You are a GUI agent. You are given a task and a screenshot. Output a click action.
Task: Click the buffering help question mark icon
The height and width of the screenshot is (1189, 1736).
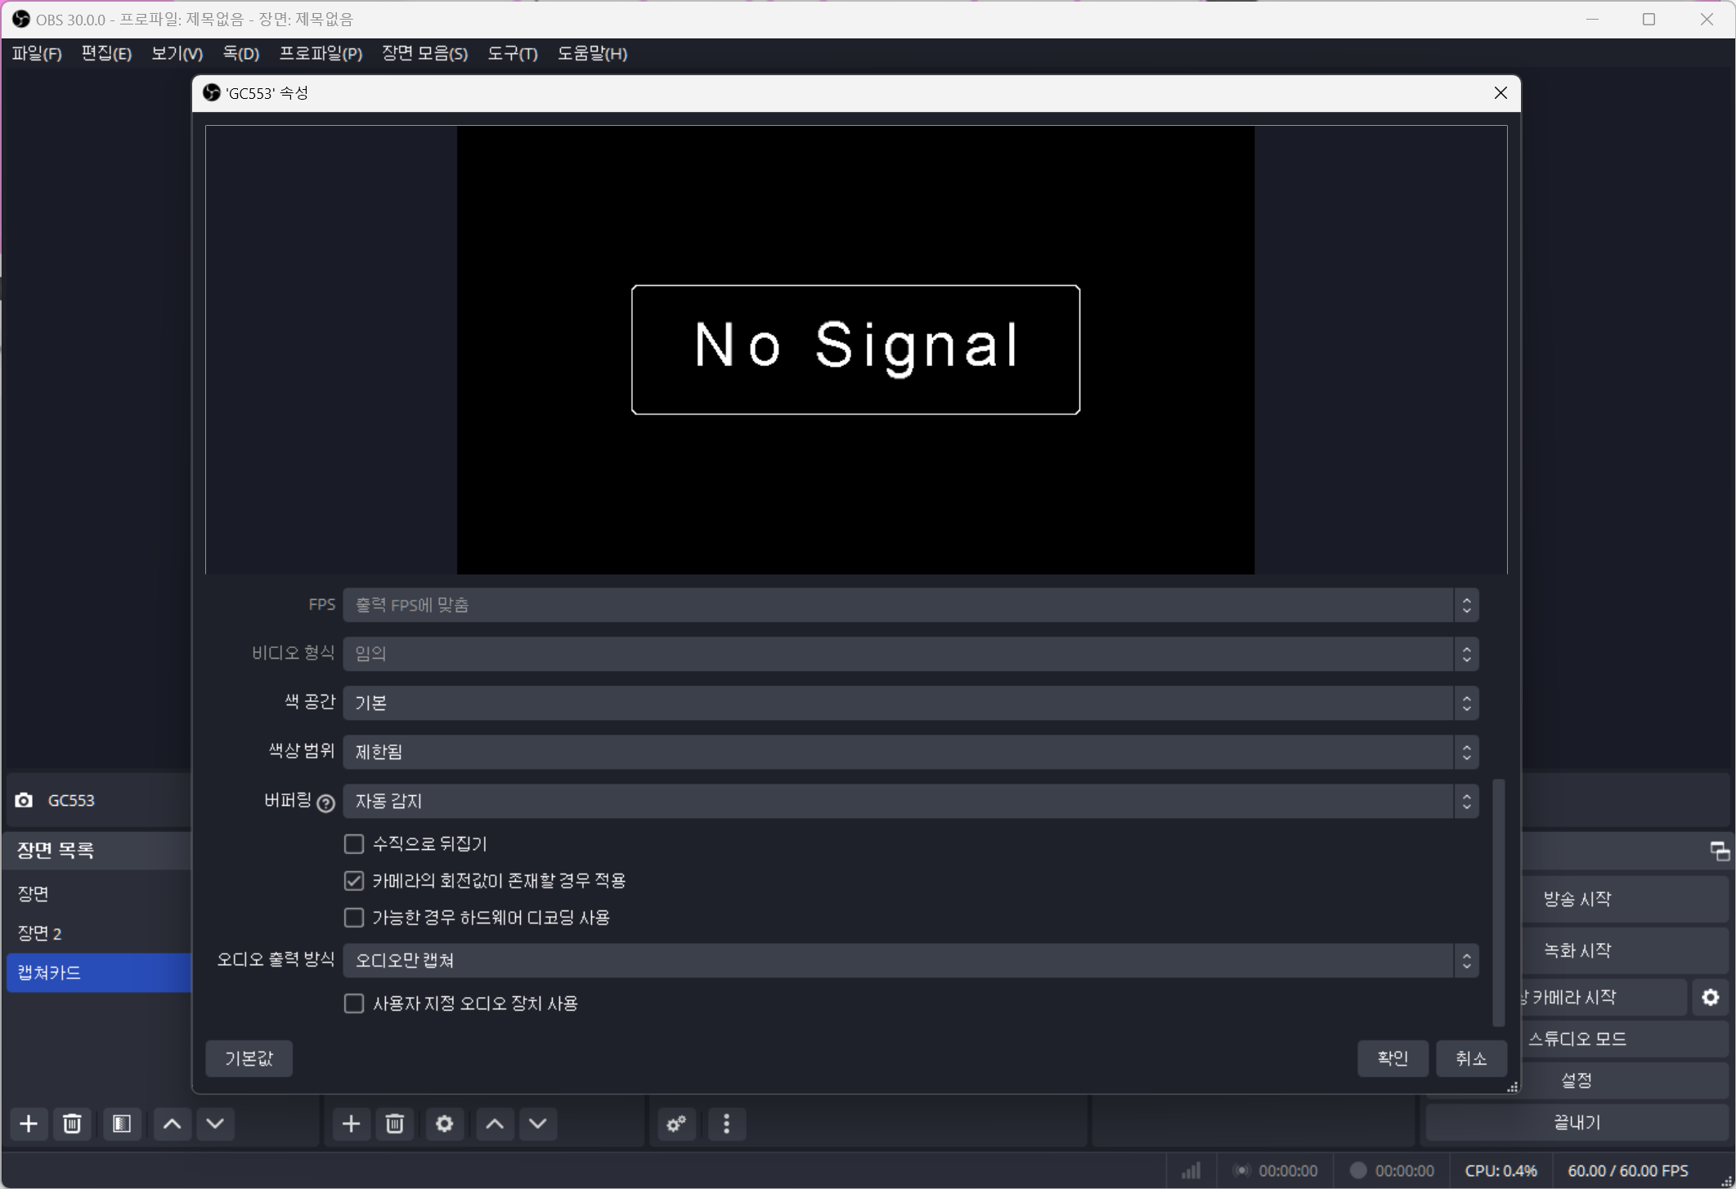pyautogui.click(x=325, y=803)
